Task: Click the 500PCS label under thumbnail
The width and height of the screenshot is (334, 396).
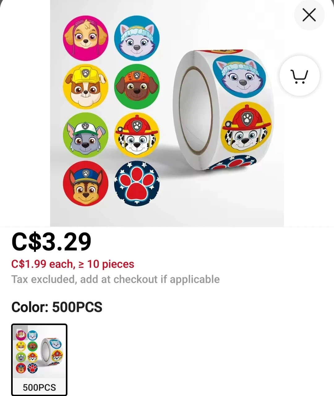Action: click(x=39, y=387)
